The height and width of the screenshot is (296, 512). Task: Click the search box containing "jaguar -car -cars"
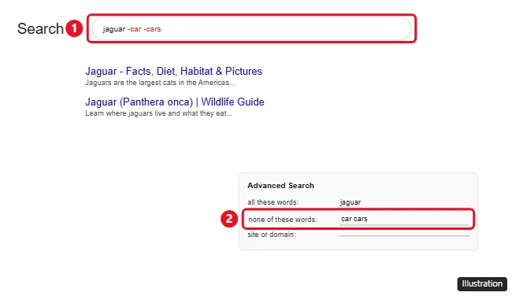pyautogui.click(x=251, y=28)
